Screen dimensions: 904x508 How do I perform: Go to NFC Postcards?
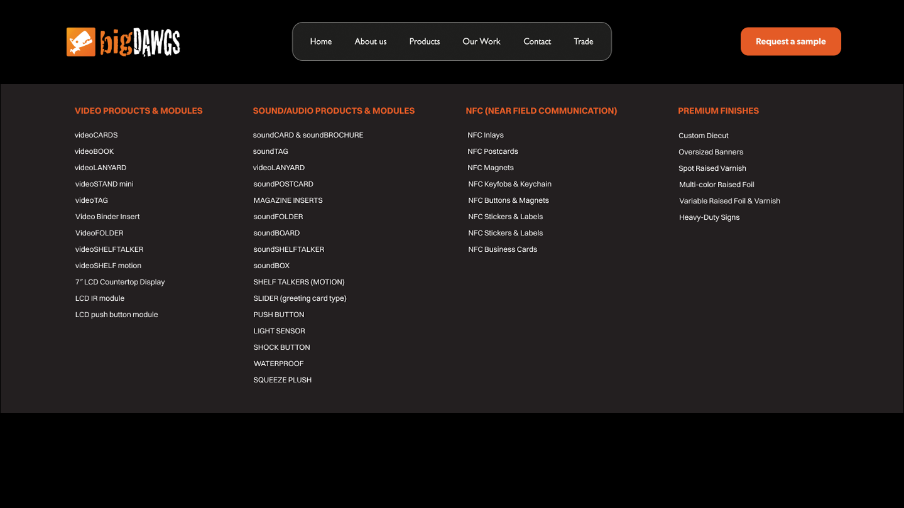[x=493, y=151]
